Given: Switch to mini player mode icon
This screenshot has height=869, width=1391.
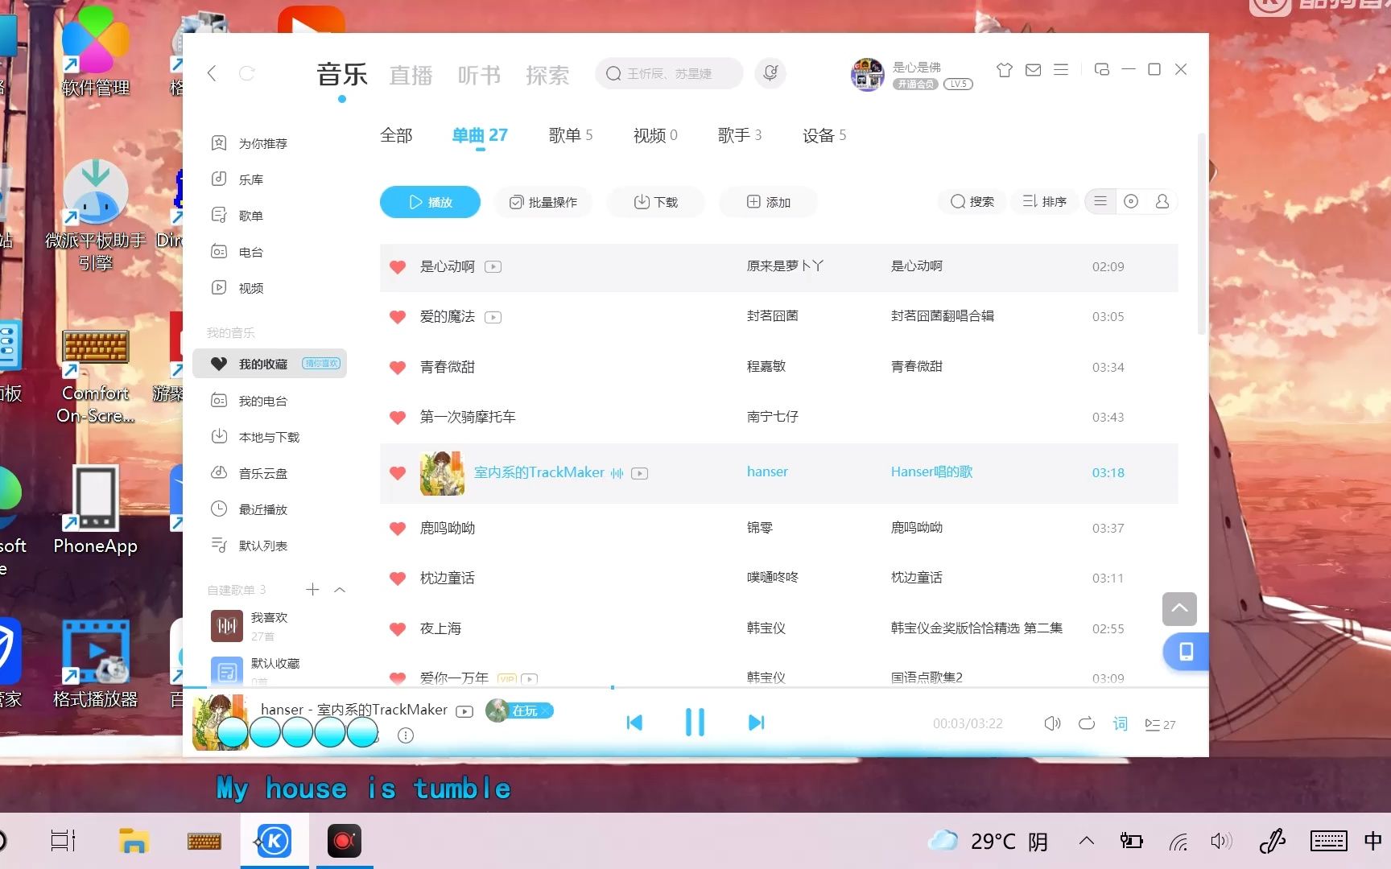Looking at the screenshot, I should (x=1102, y=70).
